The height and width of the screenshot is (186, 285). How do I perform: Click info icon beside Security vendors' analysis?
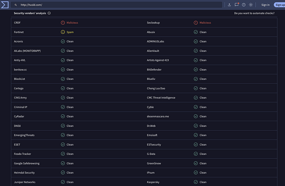point(49,13)
